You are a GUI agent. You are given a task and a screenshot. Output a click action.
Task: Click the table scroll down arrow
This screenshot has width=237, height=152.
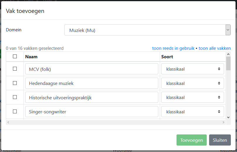pyautogui.click(x=228, y=117)
